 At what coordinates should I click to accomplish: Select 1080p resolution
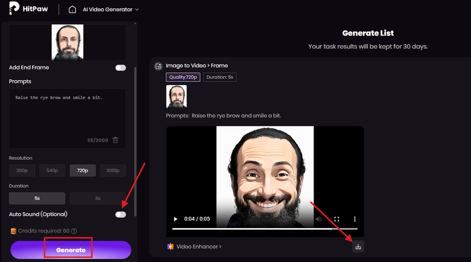pos(113,171)
